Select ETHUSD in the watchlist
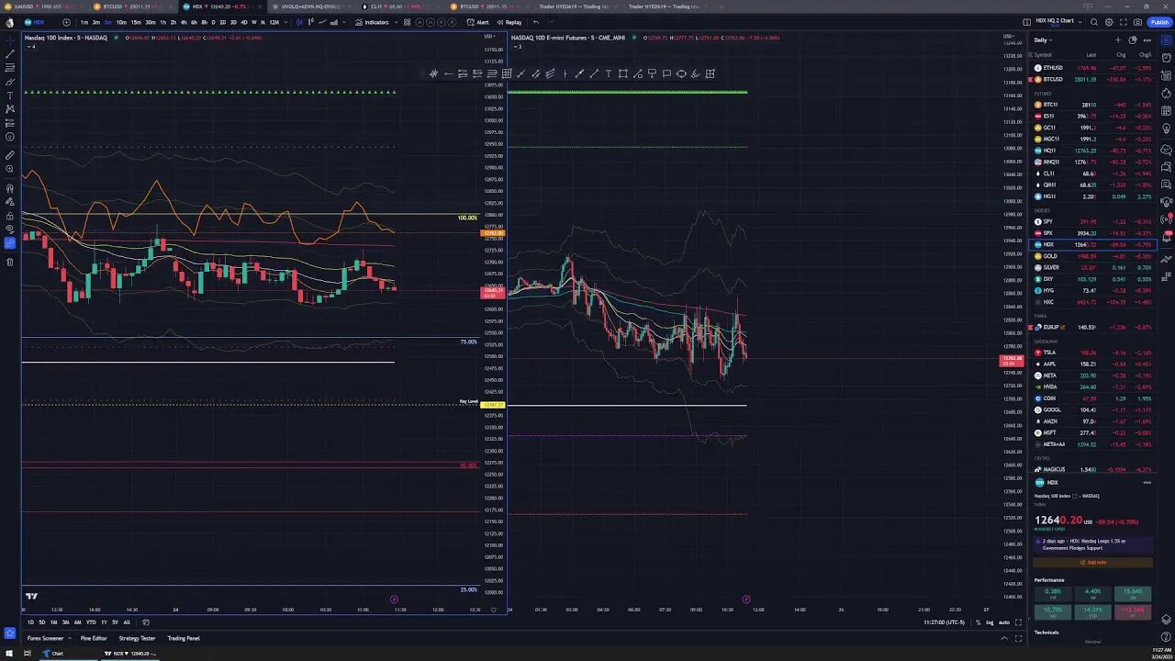The image size is (1175, 661). click(1093, 68)
